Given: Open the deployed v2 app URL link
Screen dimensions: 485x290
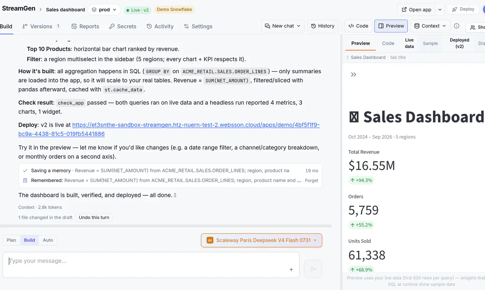Looking at the screenshot, I should [169, 129].
